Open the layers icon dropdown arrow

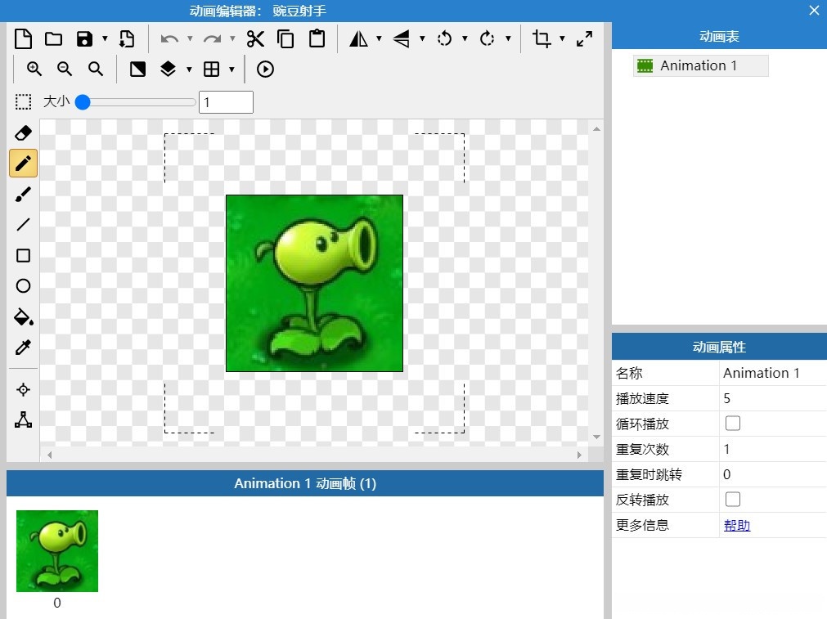189,69
